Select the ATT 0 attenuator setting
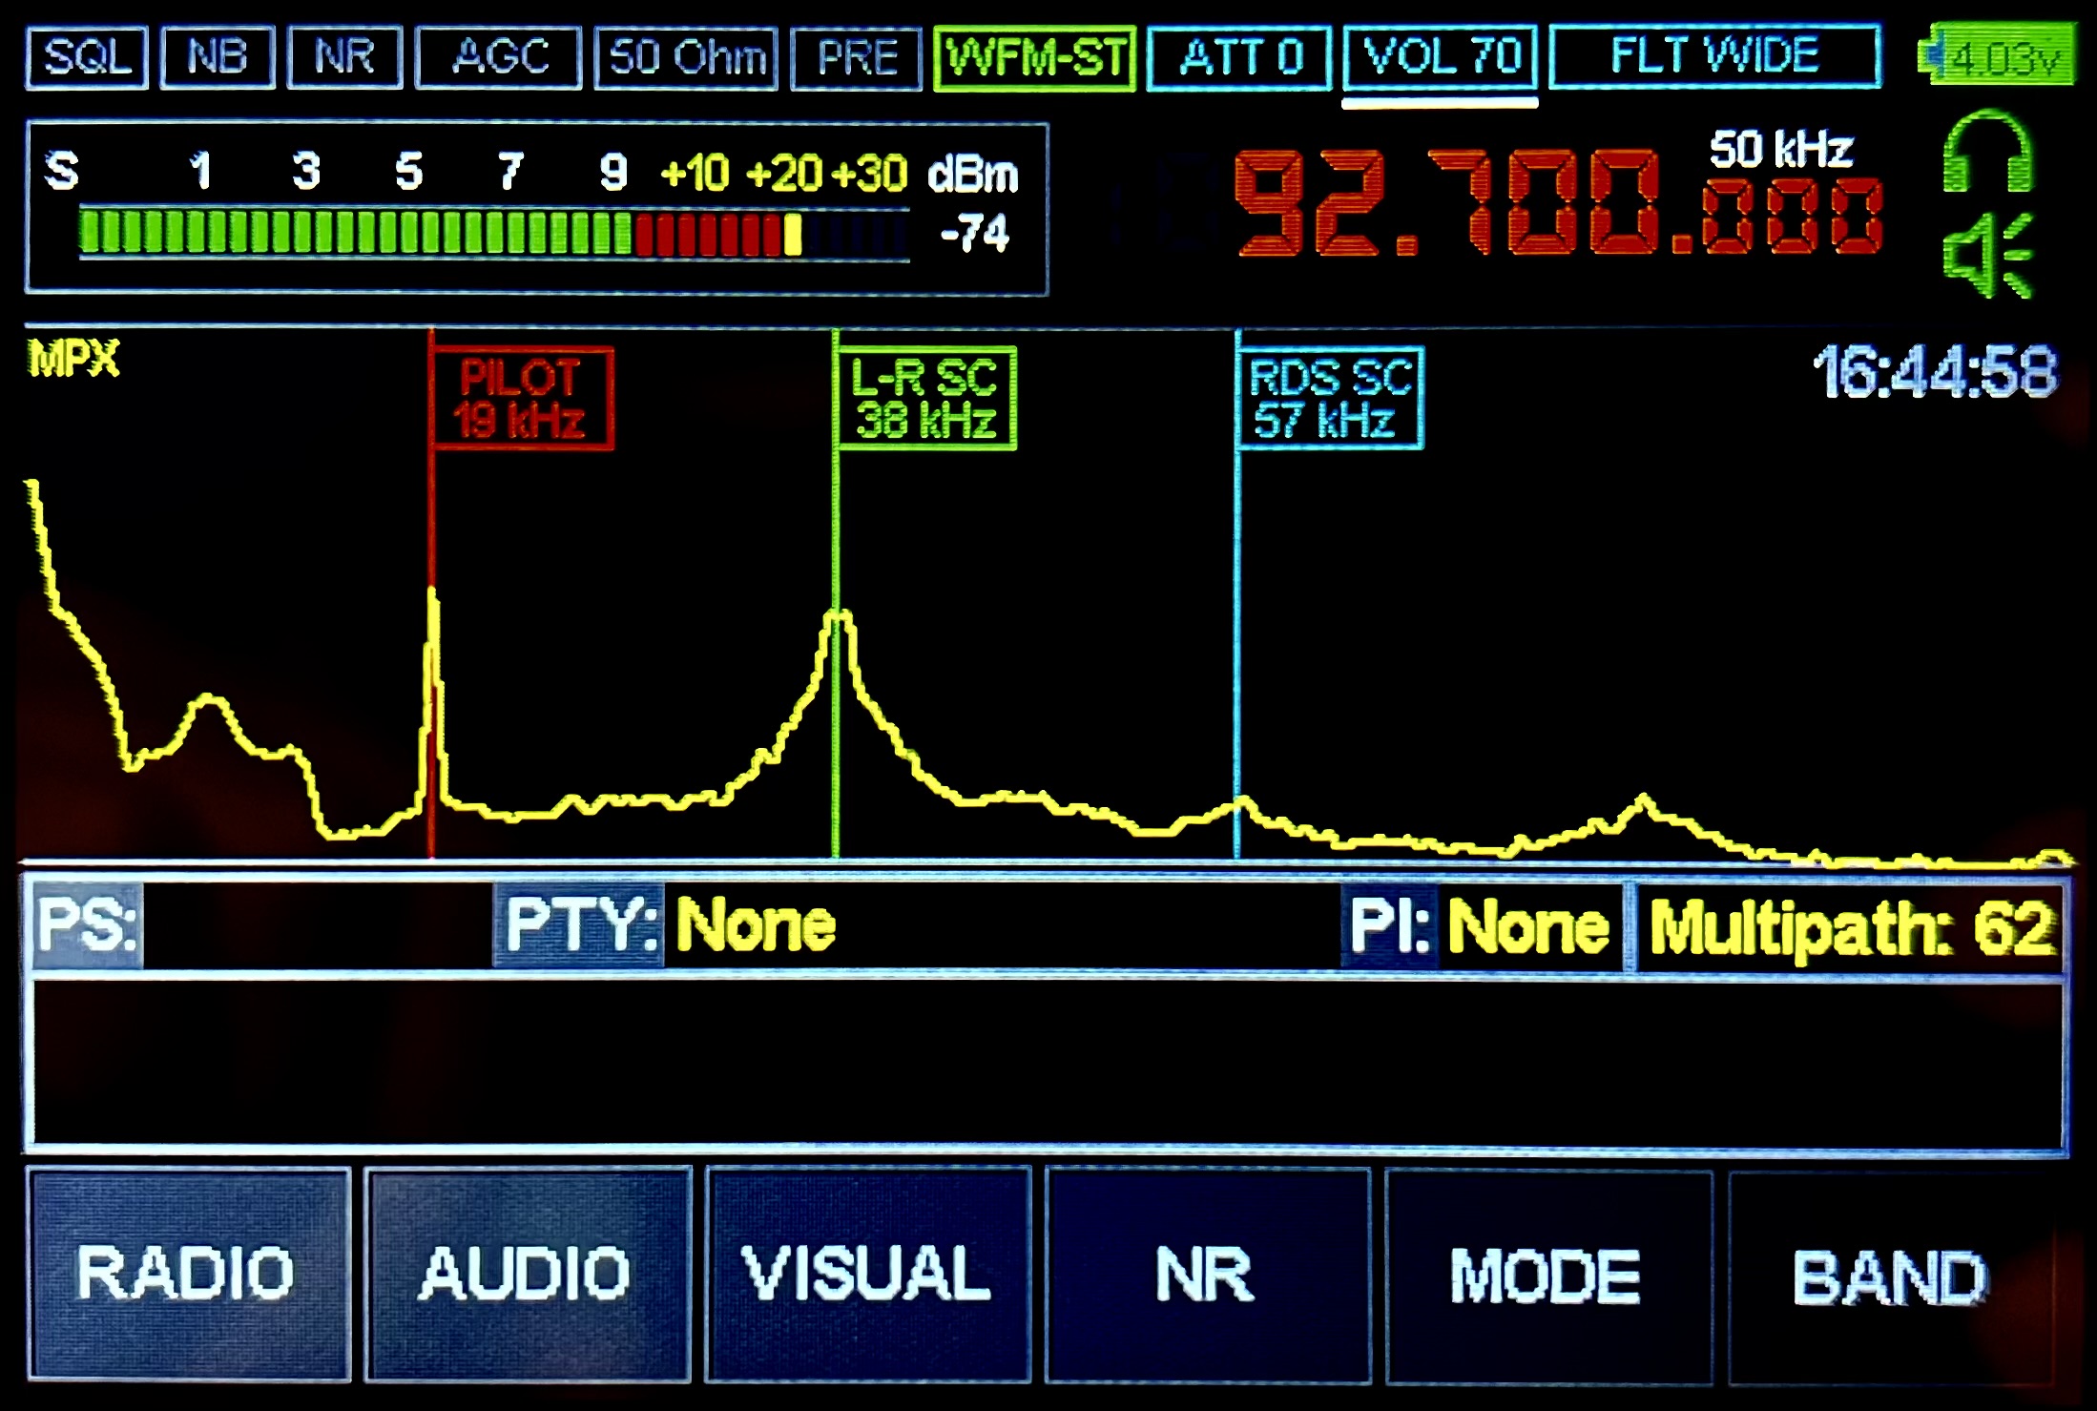Image resolution: width=2097 pixels, height=1411 pixels. 1239,58
